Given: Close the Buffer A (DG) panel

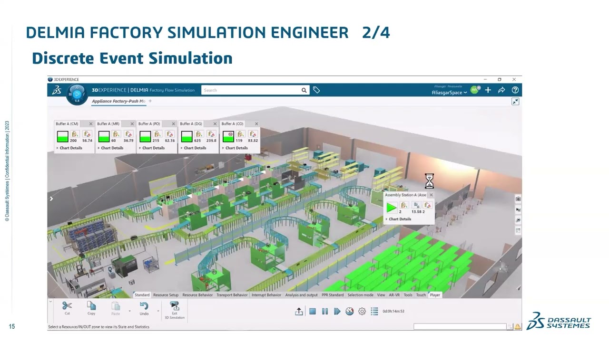Looking at the screenshot, I should coord(215,124).
